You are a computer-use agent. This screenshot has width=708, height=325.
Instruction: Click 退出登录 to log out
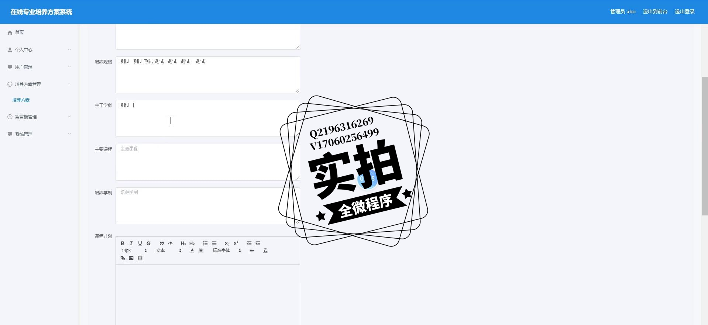[685, 12]
